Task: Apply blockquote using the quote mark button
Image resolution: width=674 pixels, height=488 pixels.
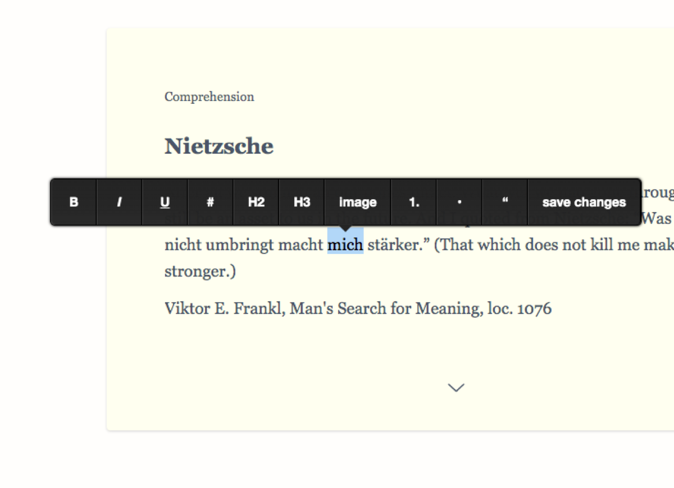Action: [x=505, y=202]
